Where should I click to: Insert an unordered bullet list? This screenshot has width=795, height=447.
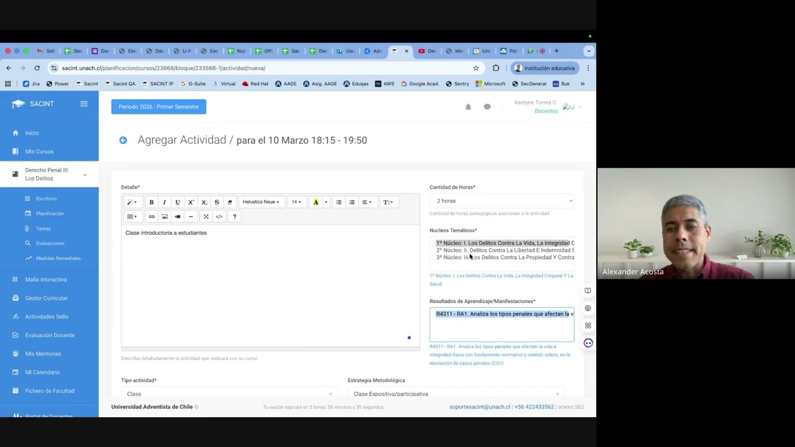coord(339,202)
